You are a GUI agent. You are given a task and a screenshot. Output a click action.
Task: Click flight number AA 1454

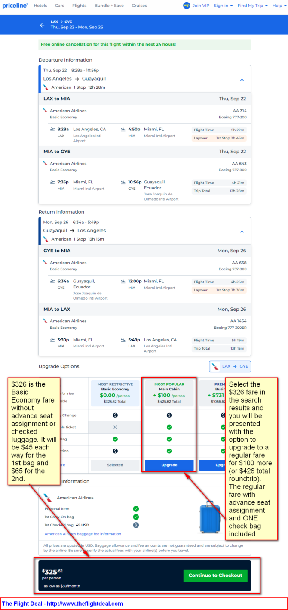[x=239, y=321]
